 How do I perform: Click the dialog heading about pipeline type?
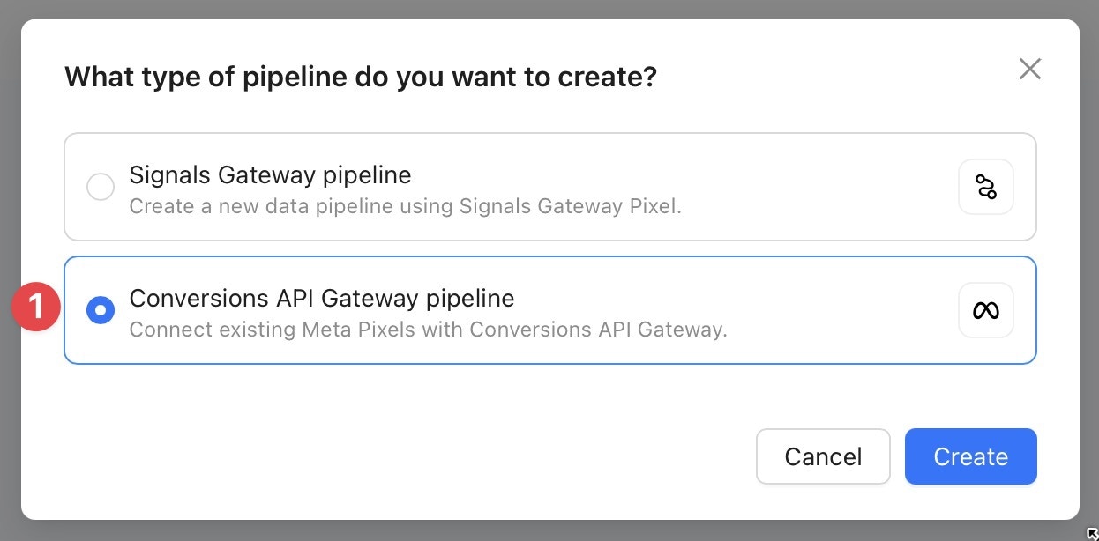point(360,77)
